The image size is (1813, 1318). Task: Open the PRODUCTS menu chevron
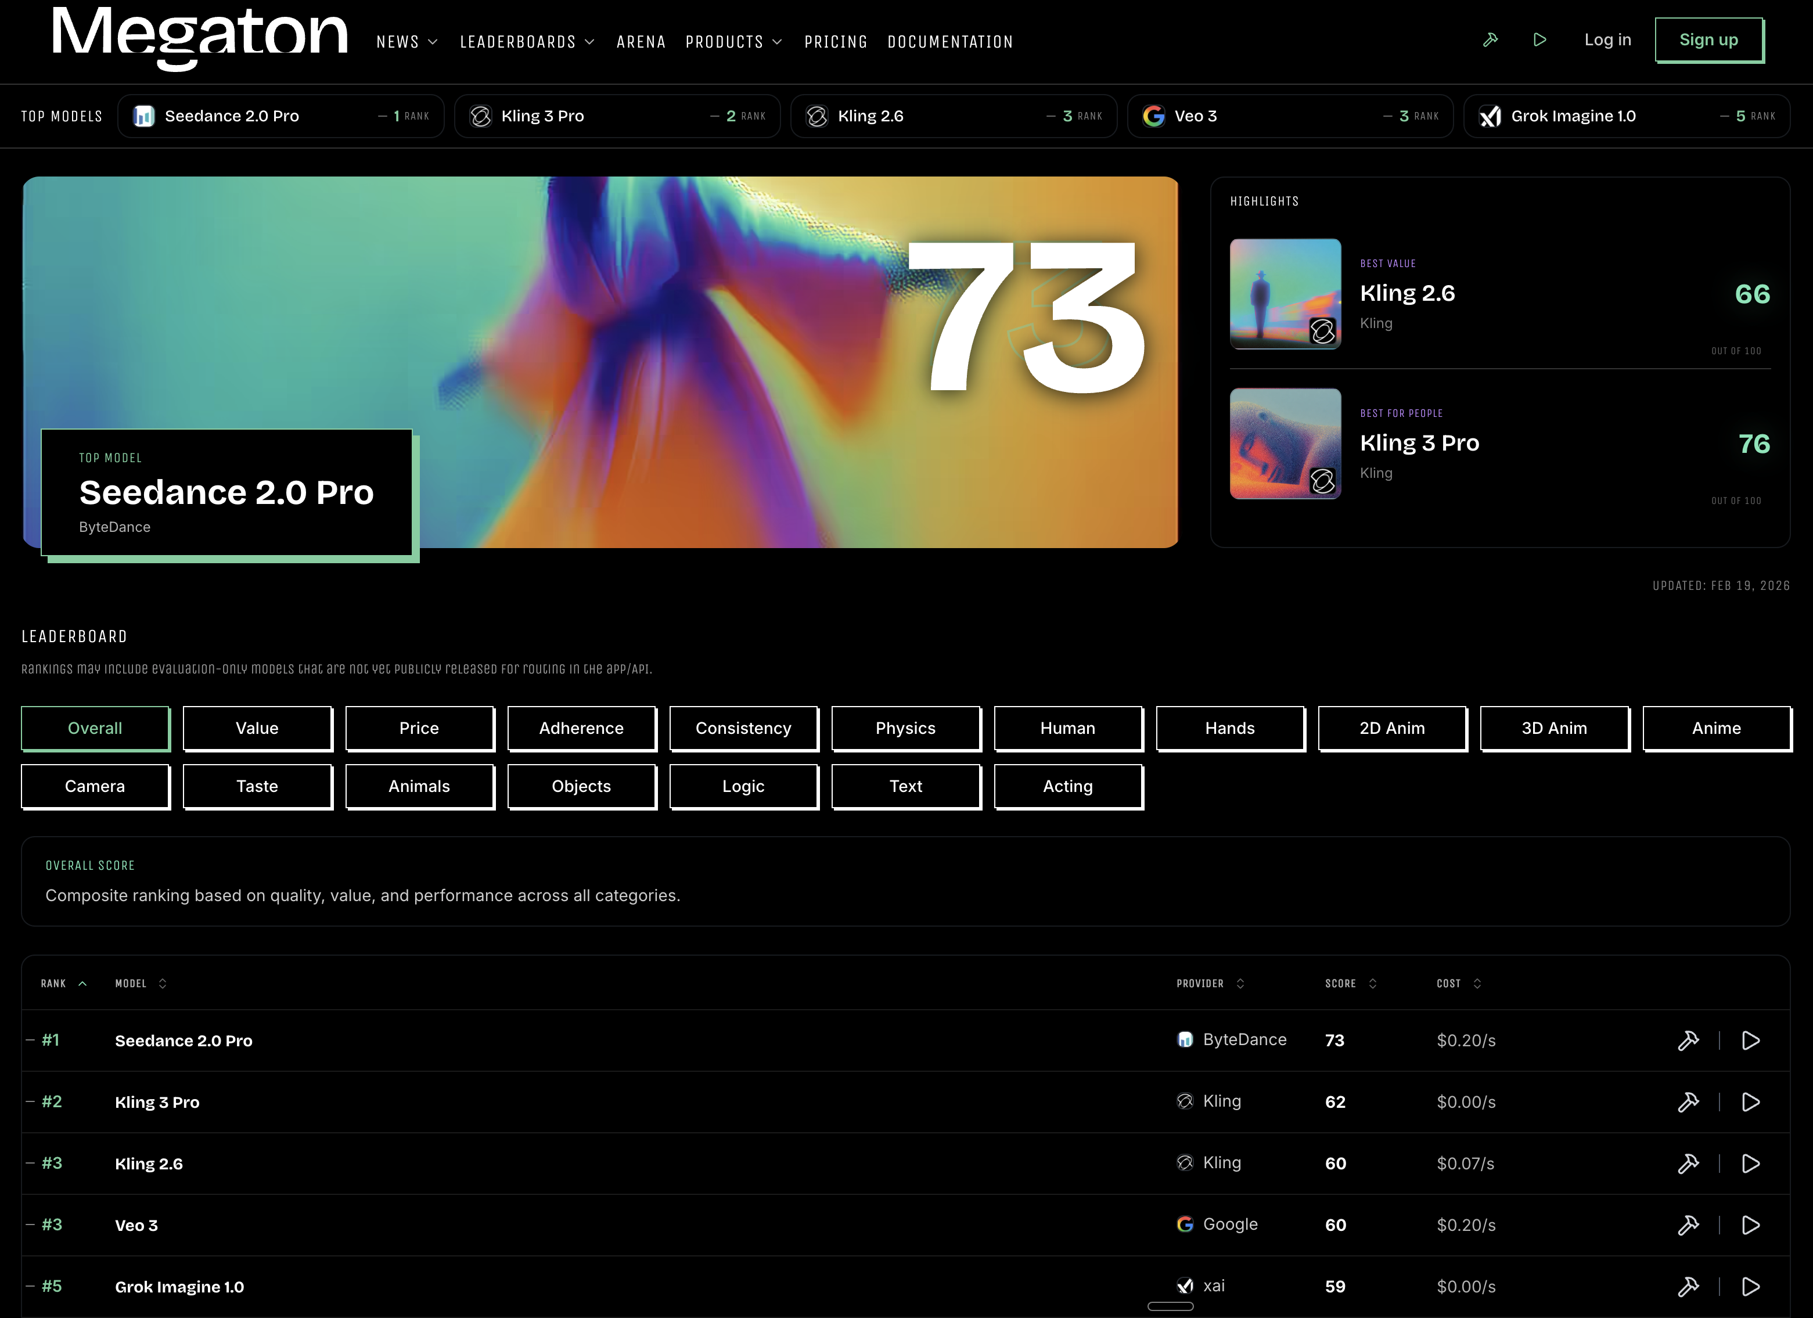click(x=777, y=42)
